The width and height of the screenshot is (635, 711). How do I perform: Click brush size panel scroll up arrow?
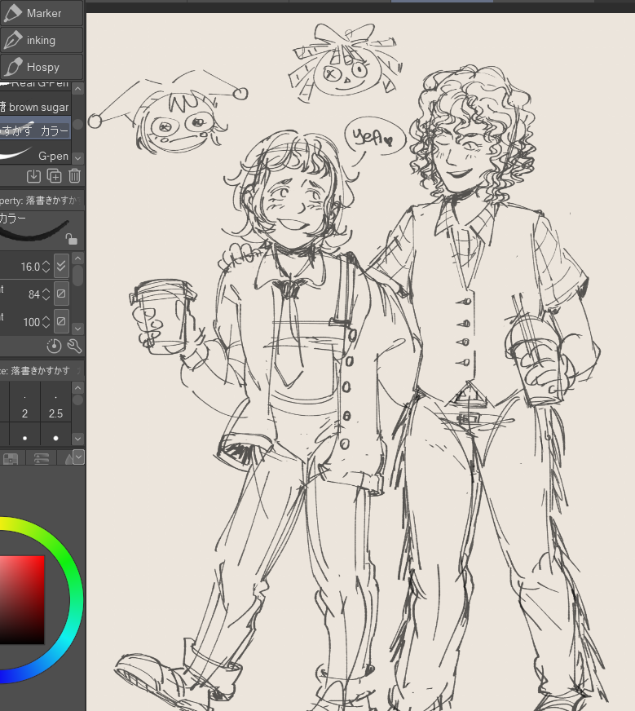click(78, 387)
